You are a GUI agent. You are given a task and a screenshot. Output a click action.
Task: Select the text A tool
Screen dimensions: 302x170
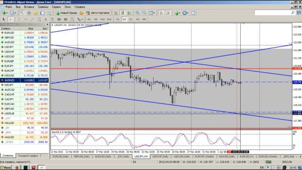46,19
